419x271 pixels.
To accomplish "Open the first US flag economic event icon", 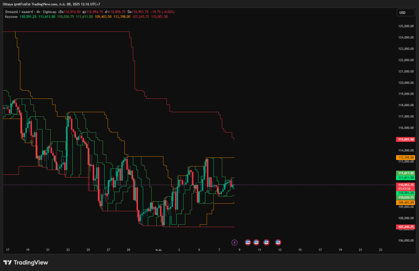I will coord(248,242).
